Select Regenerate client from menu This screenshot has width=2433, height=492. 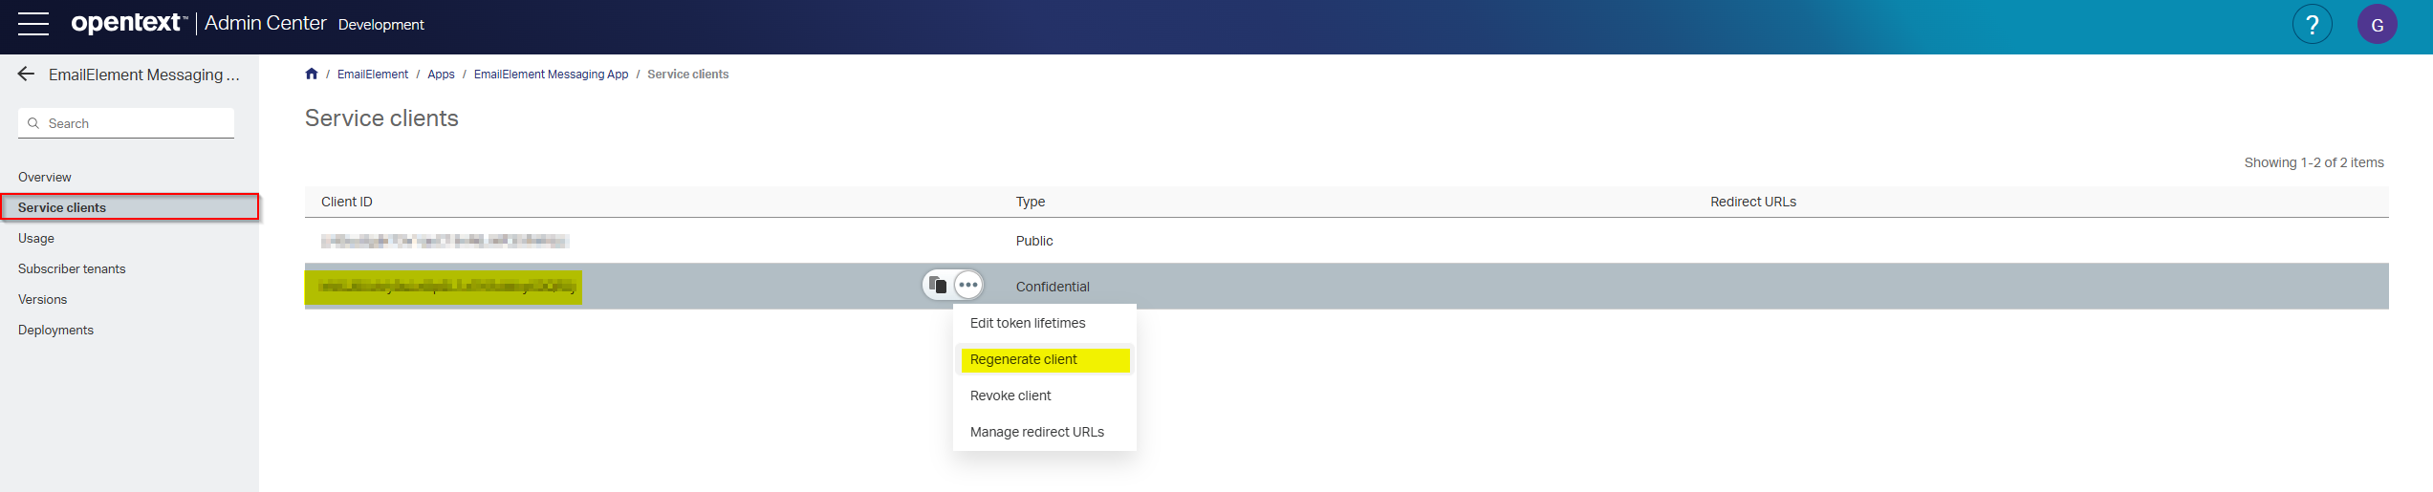click(x=1023, y=360)
